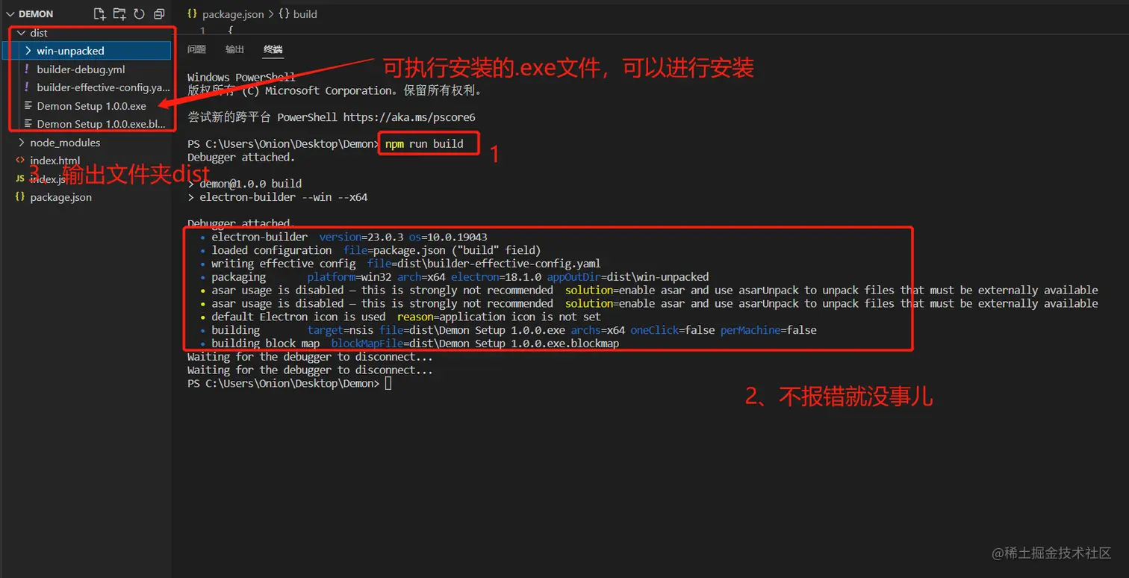
Task: Open builder-effective-config.yaml file
Action: click(104, 87)
